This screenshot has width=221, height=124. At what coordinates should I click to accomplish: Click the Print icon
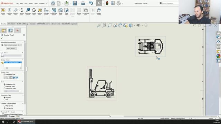click(x=83, y=3)
